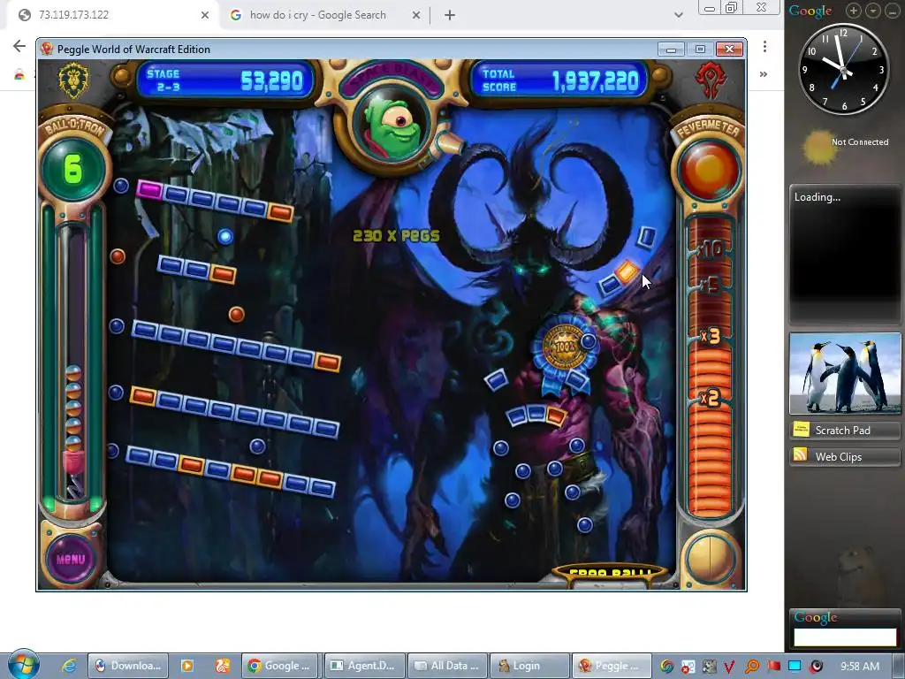Open the Windows Start menu

coord(23,665)
